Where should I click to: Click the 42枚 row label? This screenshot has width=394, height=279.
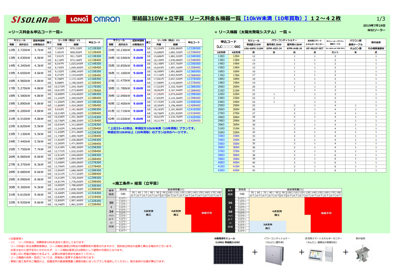[111, 119]
